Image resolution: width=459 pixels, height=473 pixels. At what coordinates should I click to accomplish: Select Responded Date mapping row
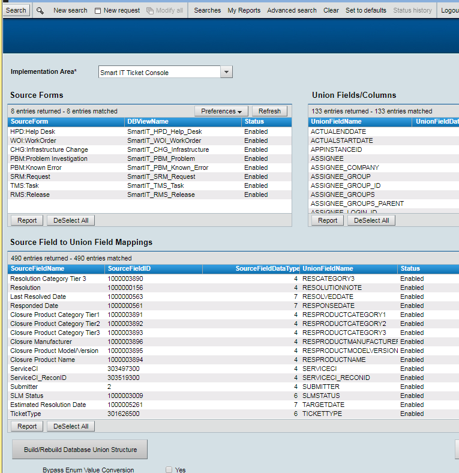[x=233, y=306]
